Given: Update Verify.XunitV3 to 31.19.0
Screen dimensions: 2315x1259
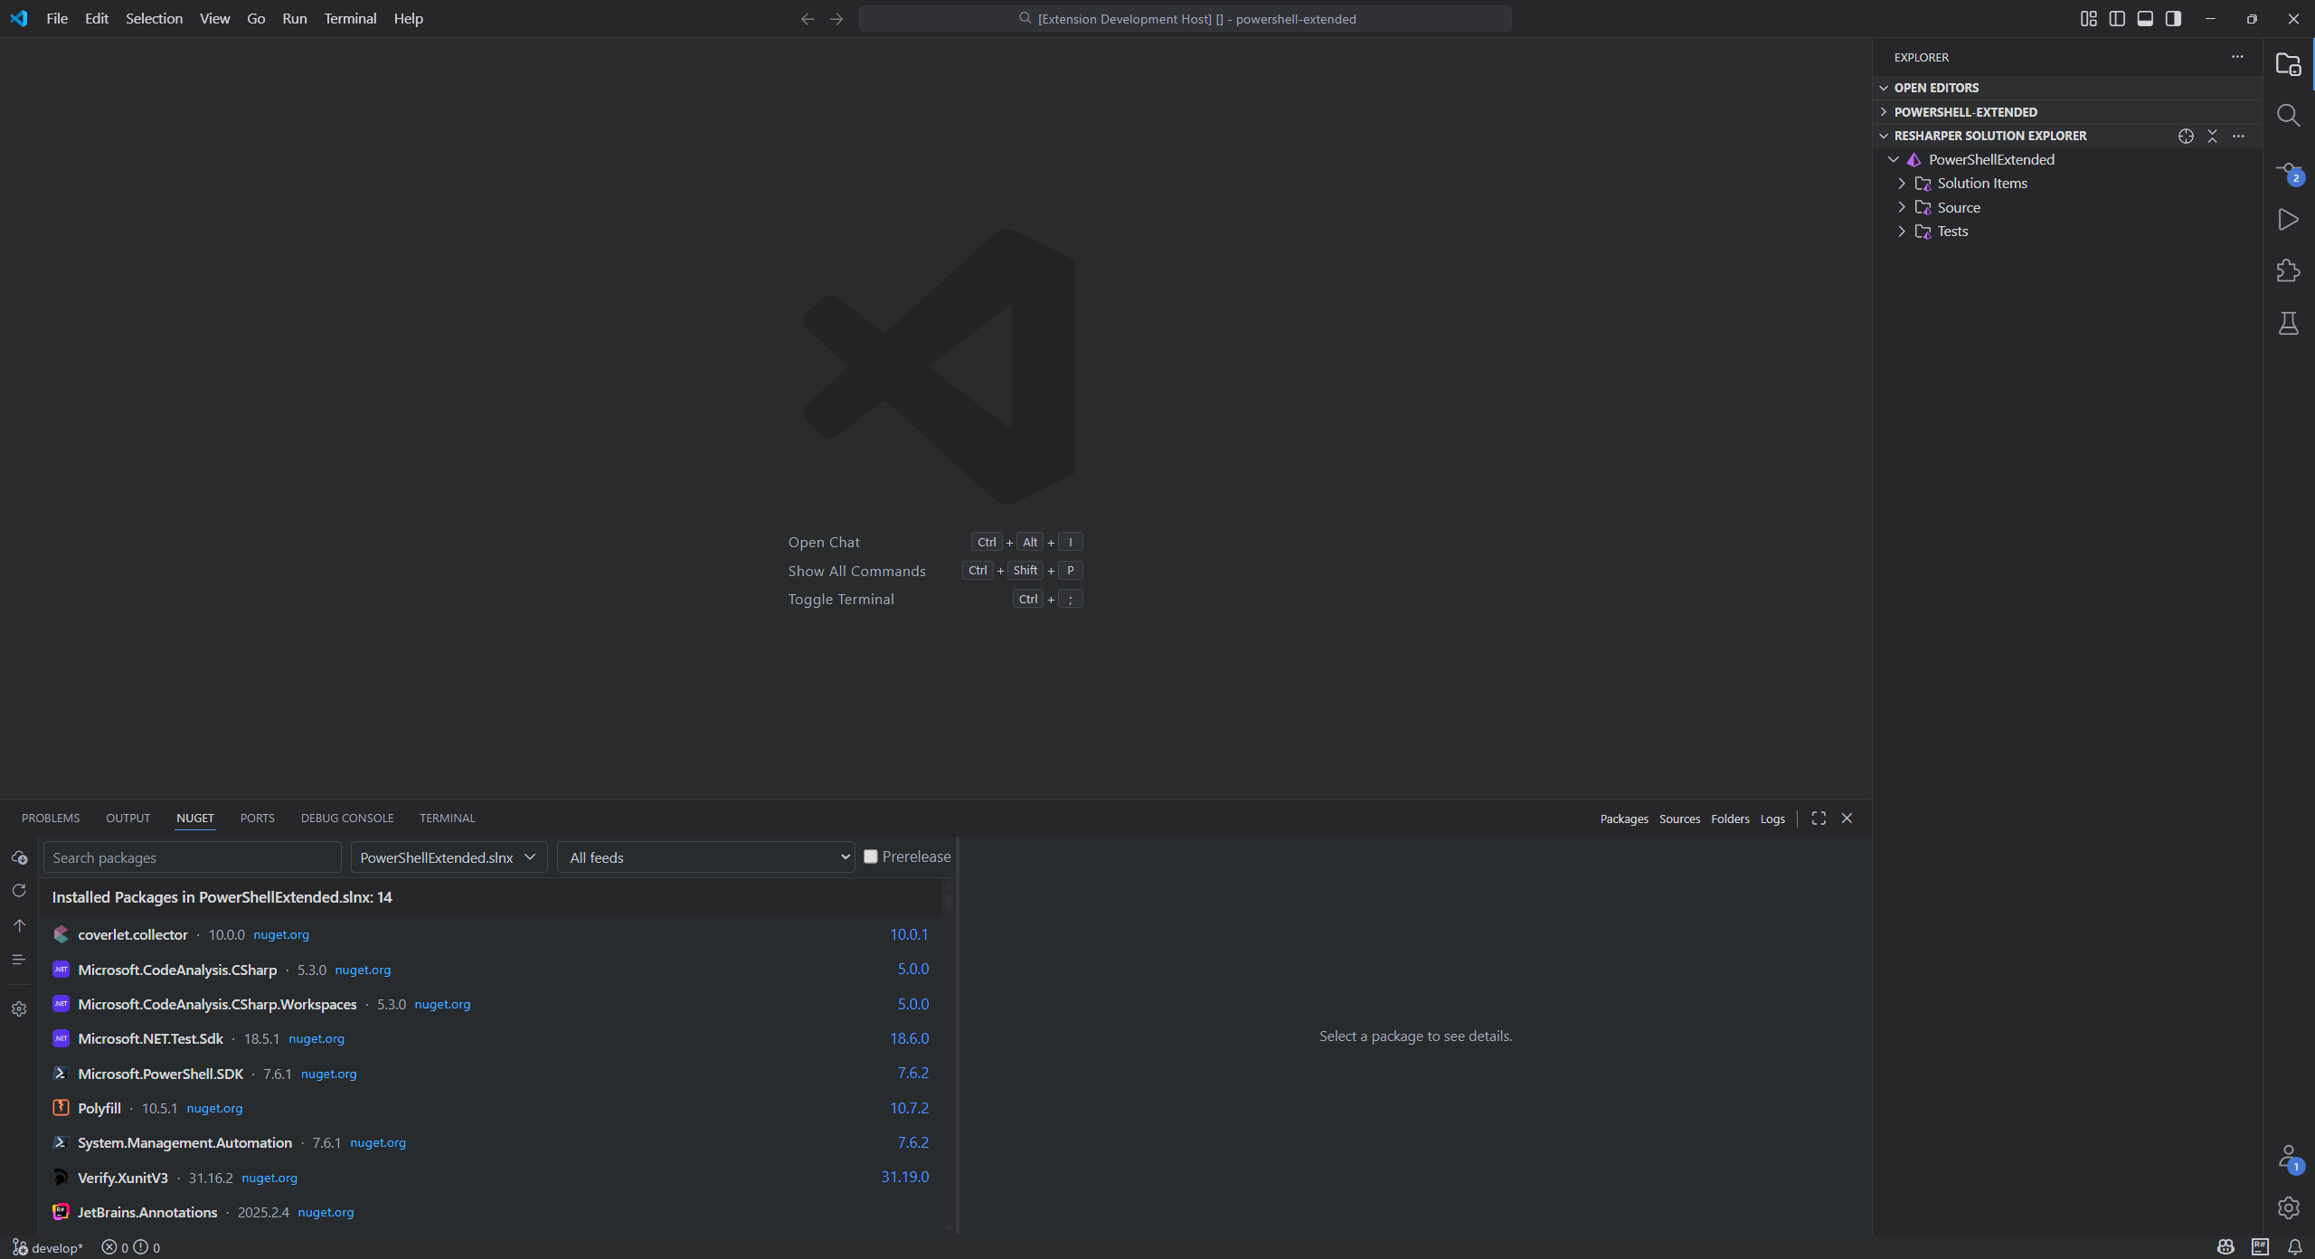Looking at the screenshot, I should point(905,1177).
